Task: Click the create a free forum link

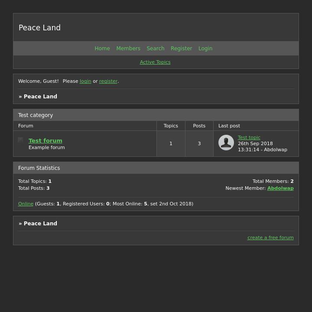Action: pyautogui.click(x=270, y=238)
